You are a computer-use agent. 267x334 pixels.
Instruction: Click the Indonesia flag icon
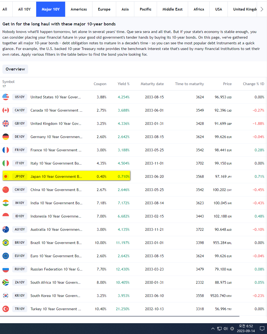[x=6, y=216]
